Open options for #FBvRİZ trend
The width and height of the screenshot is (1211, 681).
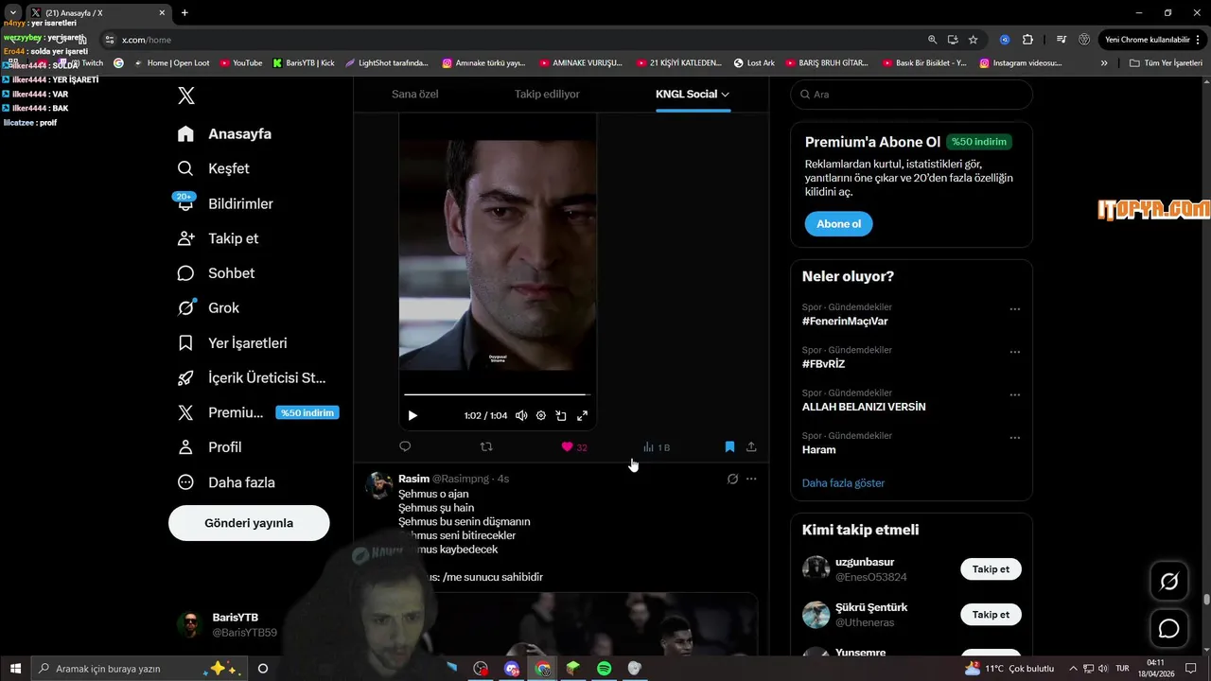click(1014, 352)
